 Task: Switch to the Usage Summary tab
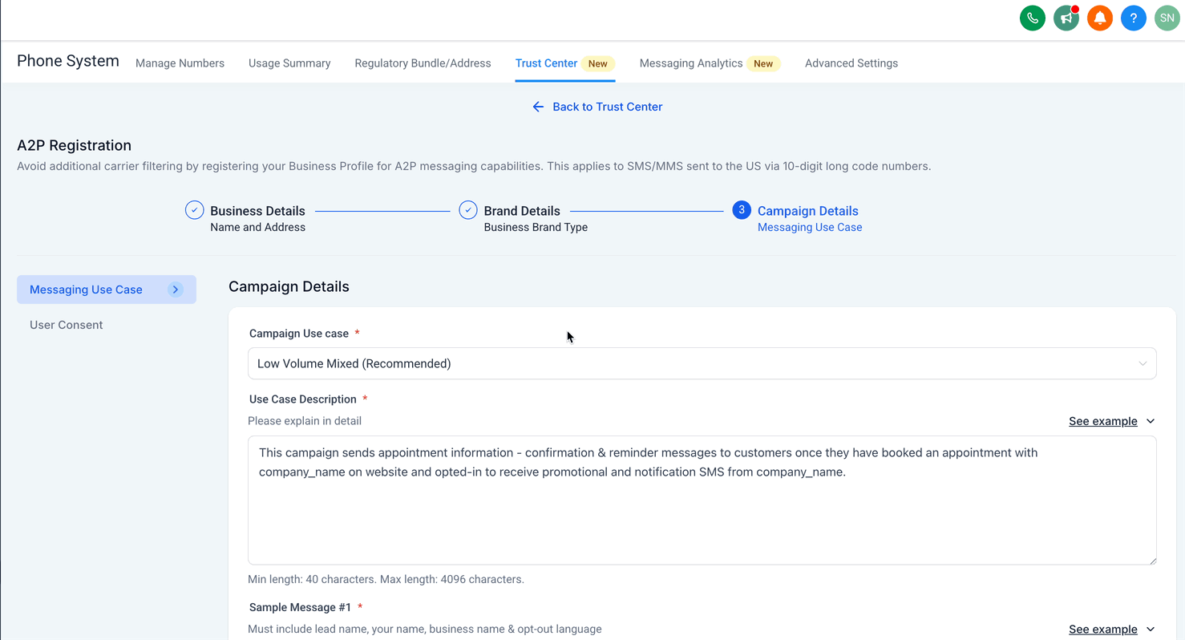[289, 63]
